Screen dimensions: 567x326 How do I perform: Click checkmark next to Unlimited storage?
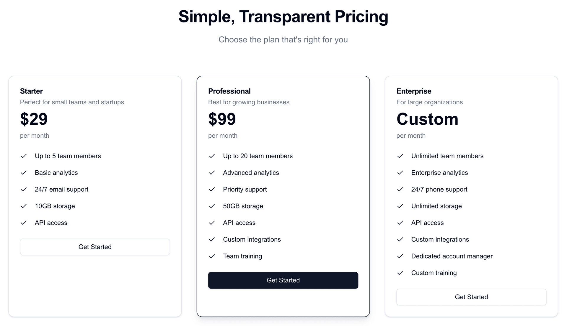(400, 206)
